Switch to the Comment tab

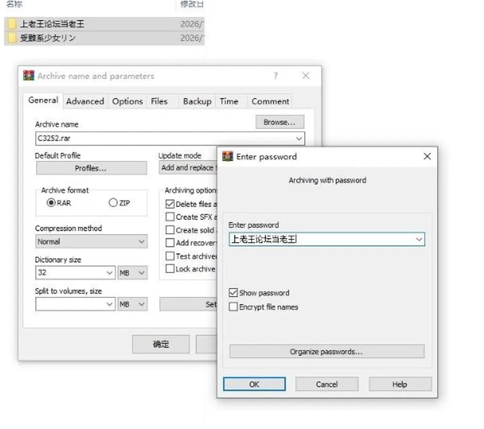tap(270, 101)
